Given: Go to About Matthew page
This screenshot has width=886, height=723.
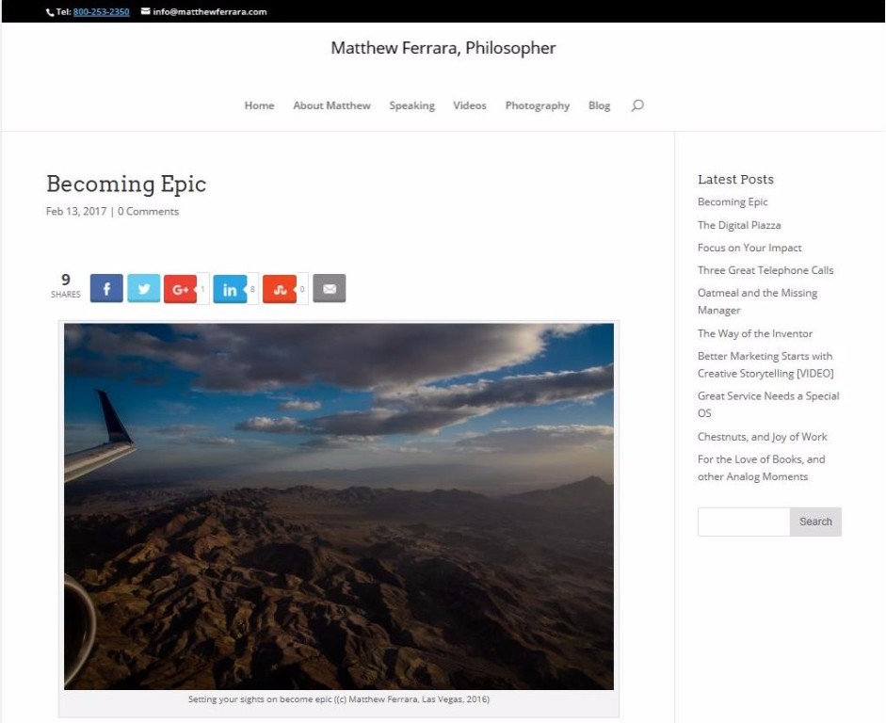Looking at the screenshot, I should pos(331,105).
